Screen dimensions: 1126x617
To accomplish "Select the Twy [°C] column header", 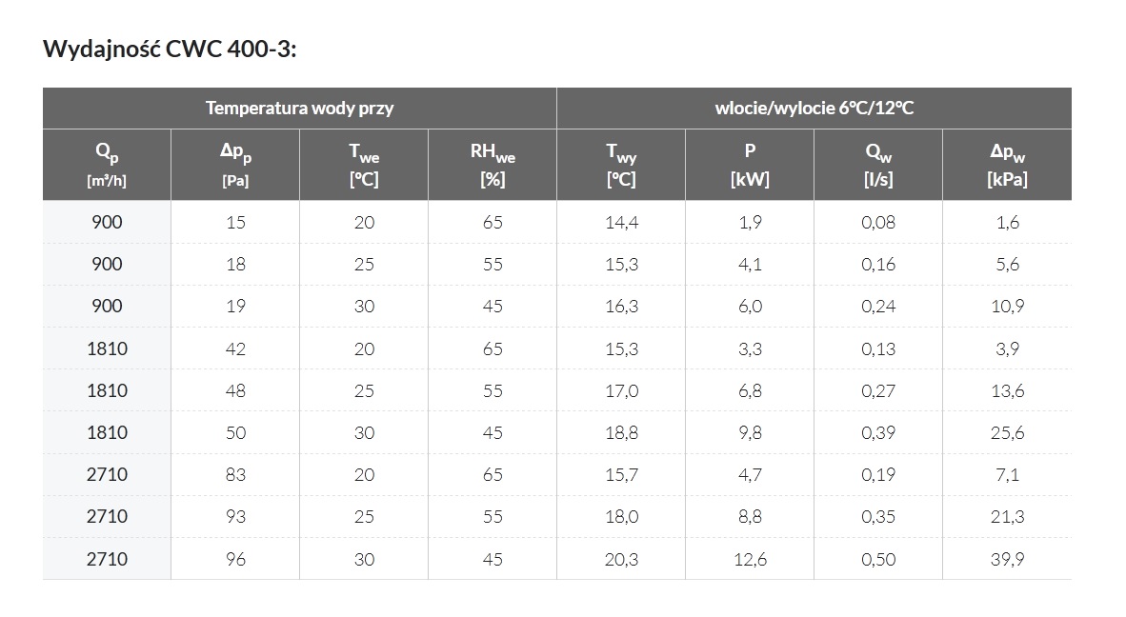I will 621,165.
